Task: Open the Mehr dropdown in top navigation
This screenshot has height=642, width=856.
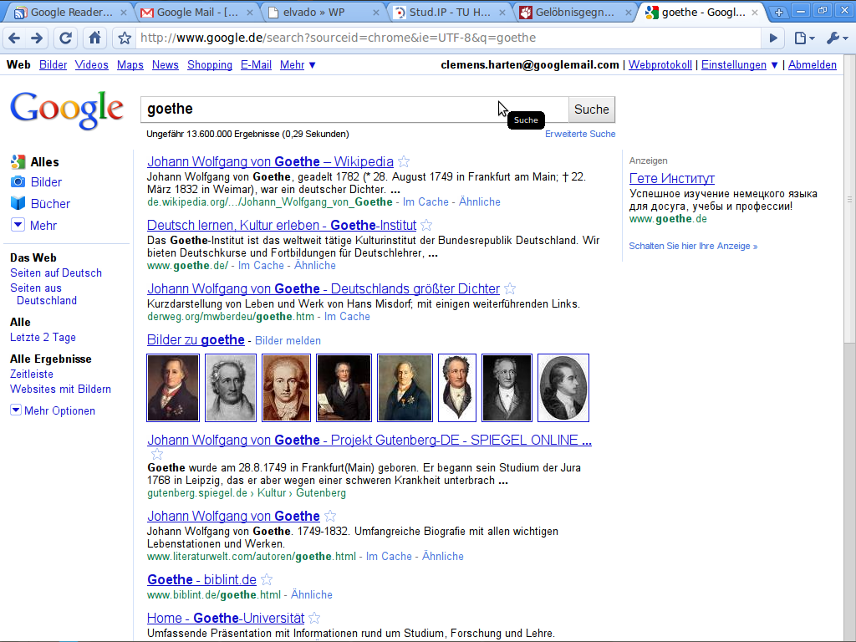Action: click(298, 64)
